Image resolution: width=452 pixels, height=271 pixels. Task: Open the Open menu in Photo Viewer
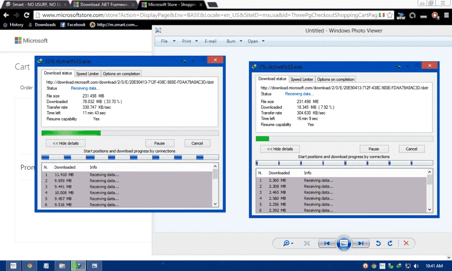click(253, 41)
